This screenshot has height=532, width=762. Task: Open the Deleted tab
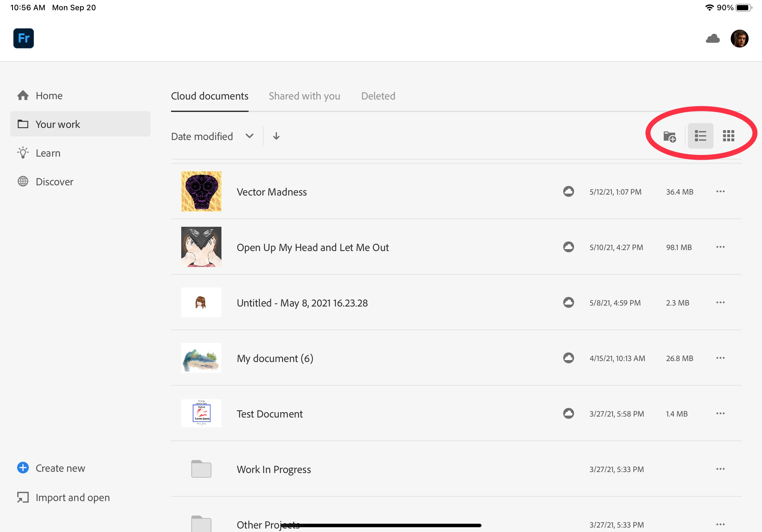378,96
